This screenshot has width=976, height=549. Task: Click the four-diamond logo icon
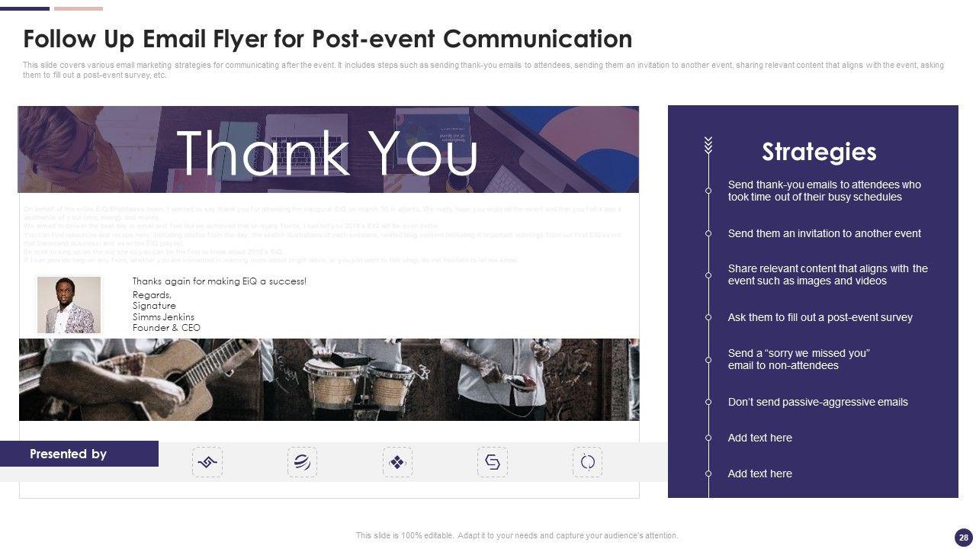point(397,462)
